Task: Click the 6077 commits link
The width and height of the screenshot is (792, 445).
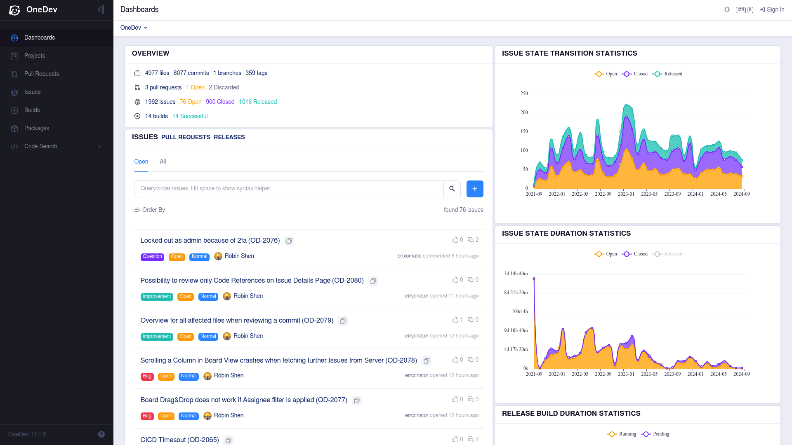Action: [191, 73]
